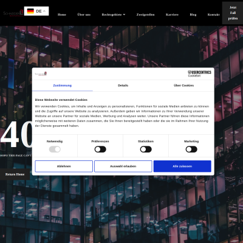Screen dimensions: 243x243
Task: Click the Usercentrics Cookiebot logo
Action: [199, 74]
